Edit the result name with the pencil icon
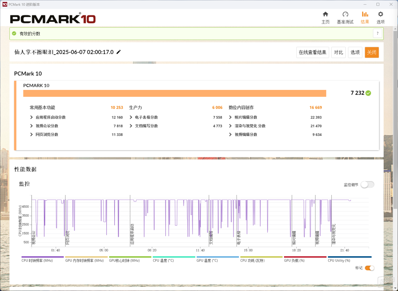Viewport: 398px width, 291px height. click(x=119, y=52)
